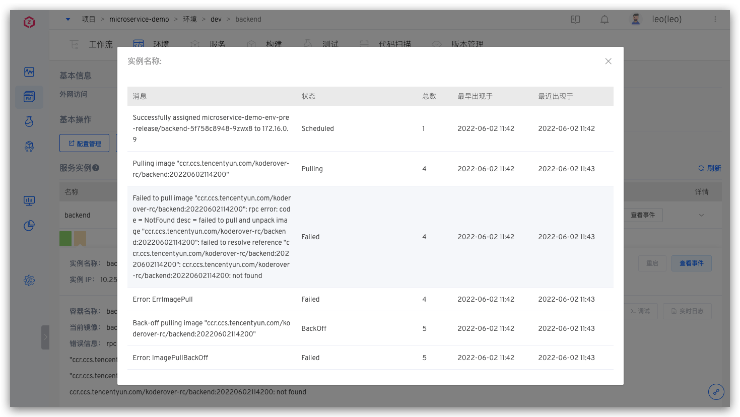Click the 调试 button
The width and height of the screenshot is (740, 417).
[x=640, y=311]
